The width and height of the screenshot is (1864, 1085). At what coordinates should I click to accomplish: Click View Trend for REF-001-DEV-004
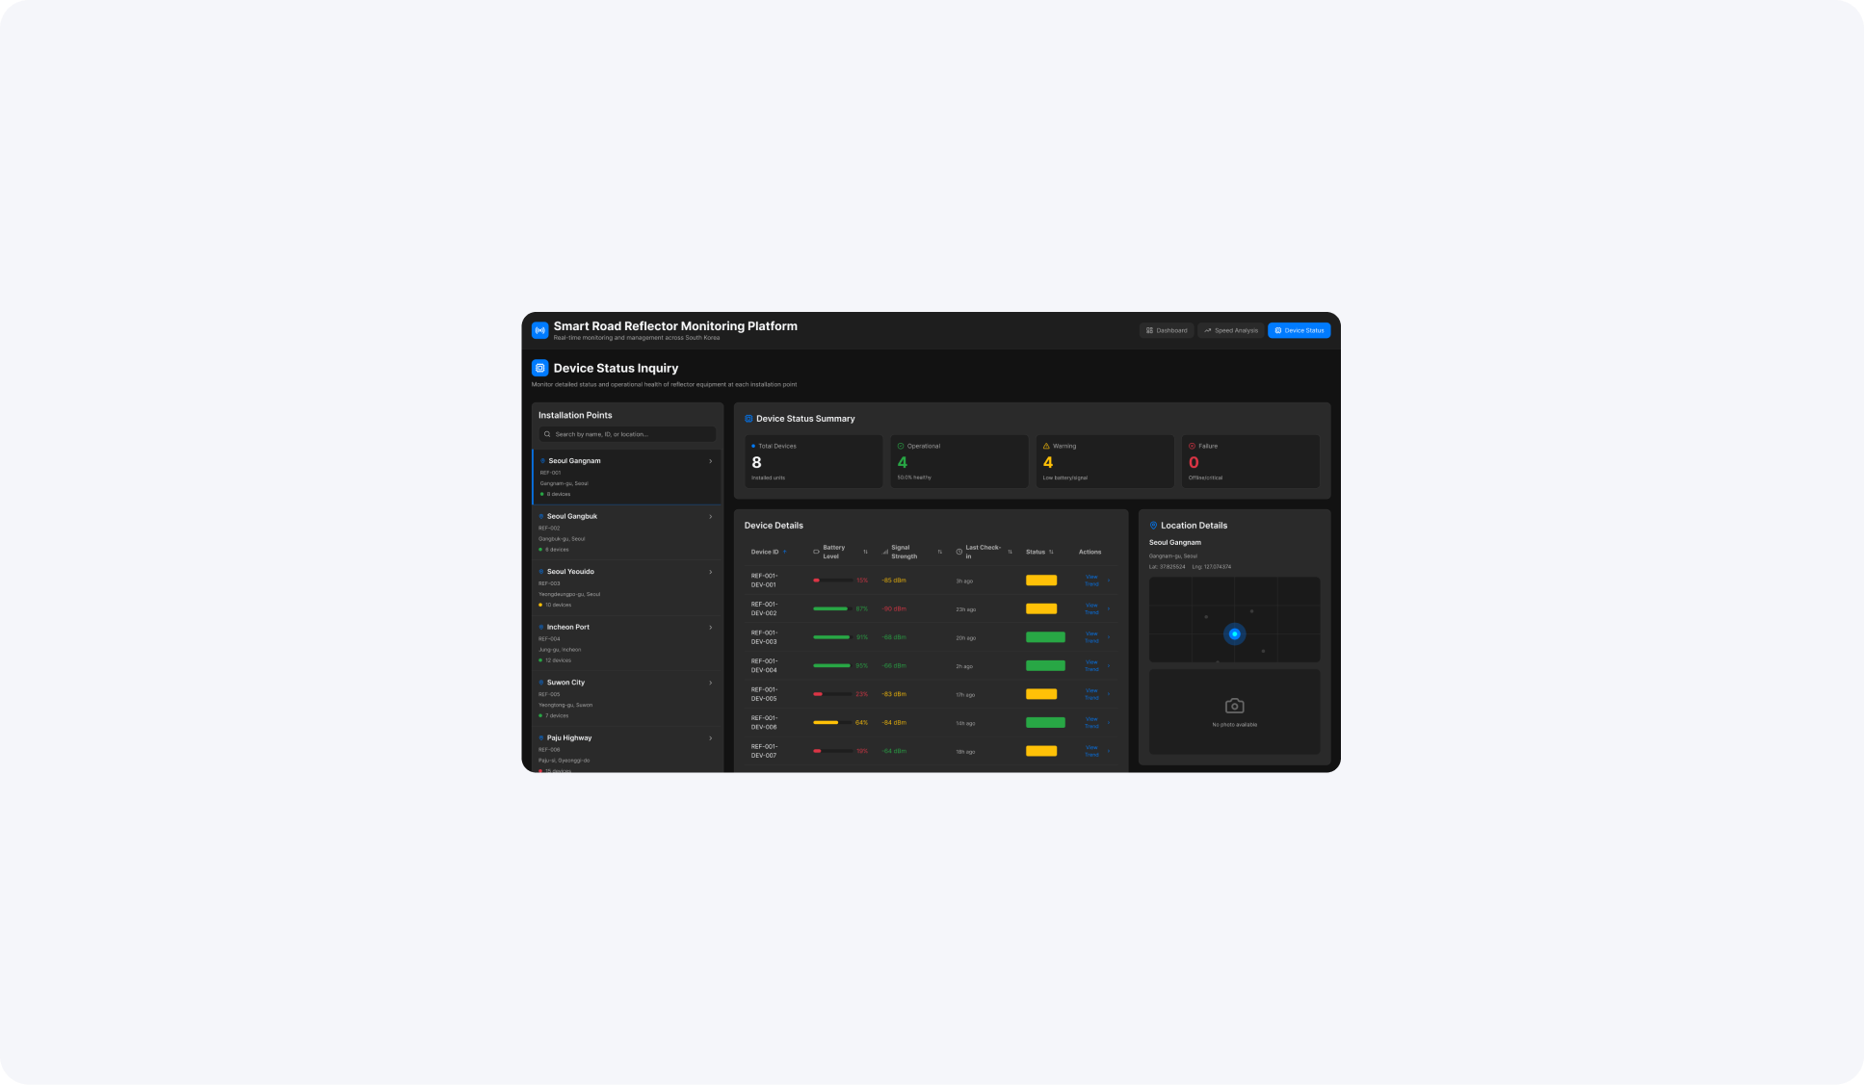[x=1091, y=665]
